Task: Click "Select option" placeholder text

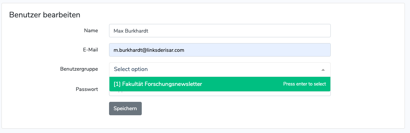Action: pos(131,69)
